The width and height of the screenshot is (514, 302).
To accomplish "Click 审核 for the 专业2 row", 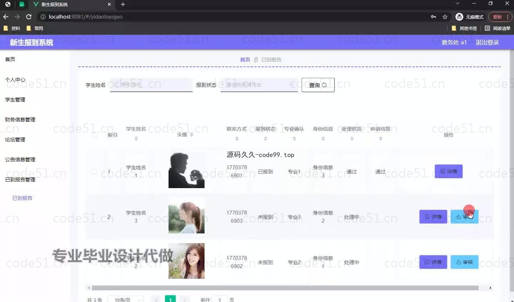I will pyautogui.click(x=464, y=262).
